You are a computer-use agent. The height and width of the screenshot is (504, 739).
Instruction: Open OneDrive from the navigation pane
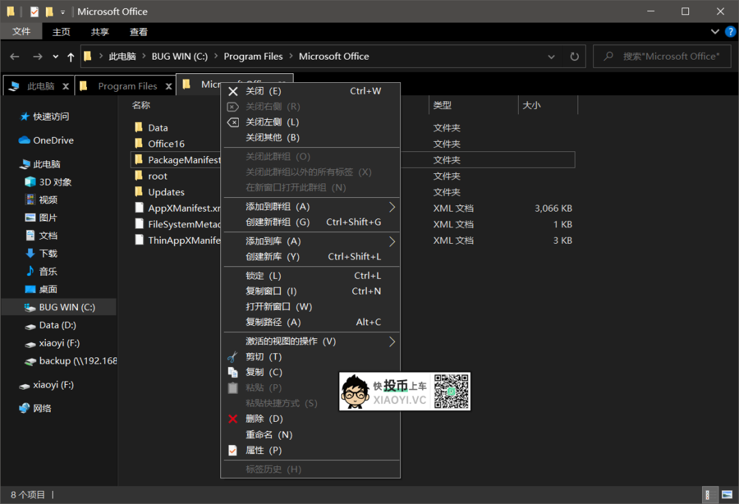(53, 140)
